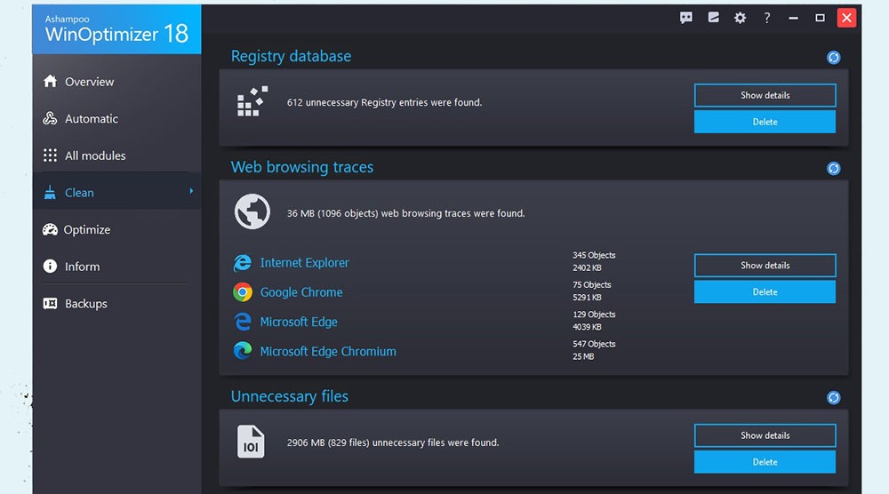Open settings via the gear icon

click(x=740, y=18)
